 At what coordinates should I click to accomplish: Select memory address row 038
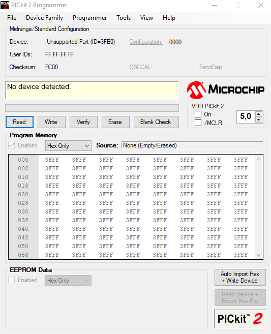pyautogui.click(x=23, y=220)
